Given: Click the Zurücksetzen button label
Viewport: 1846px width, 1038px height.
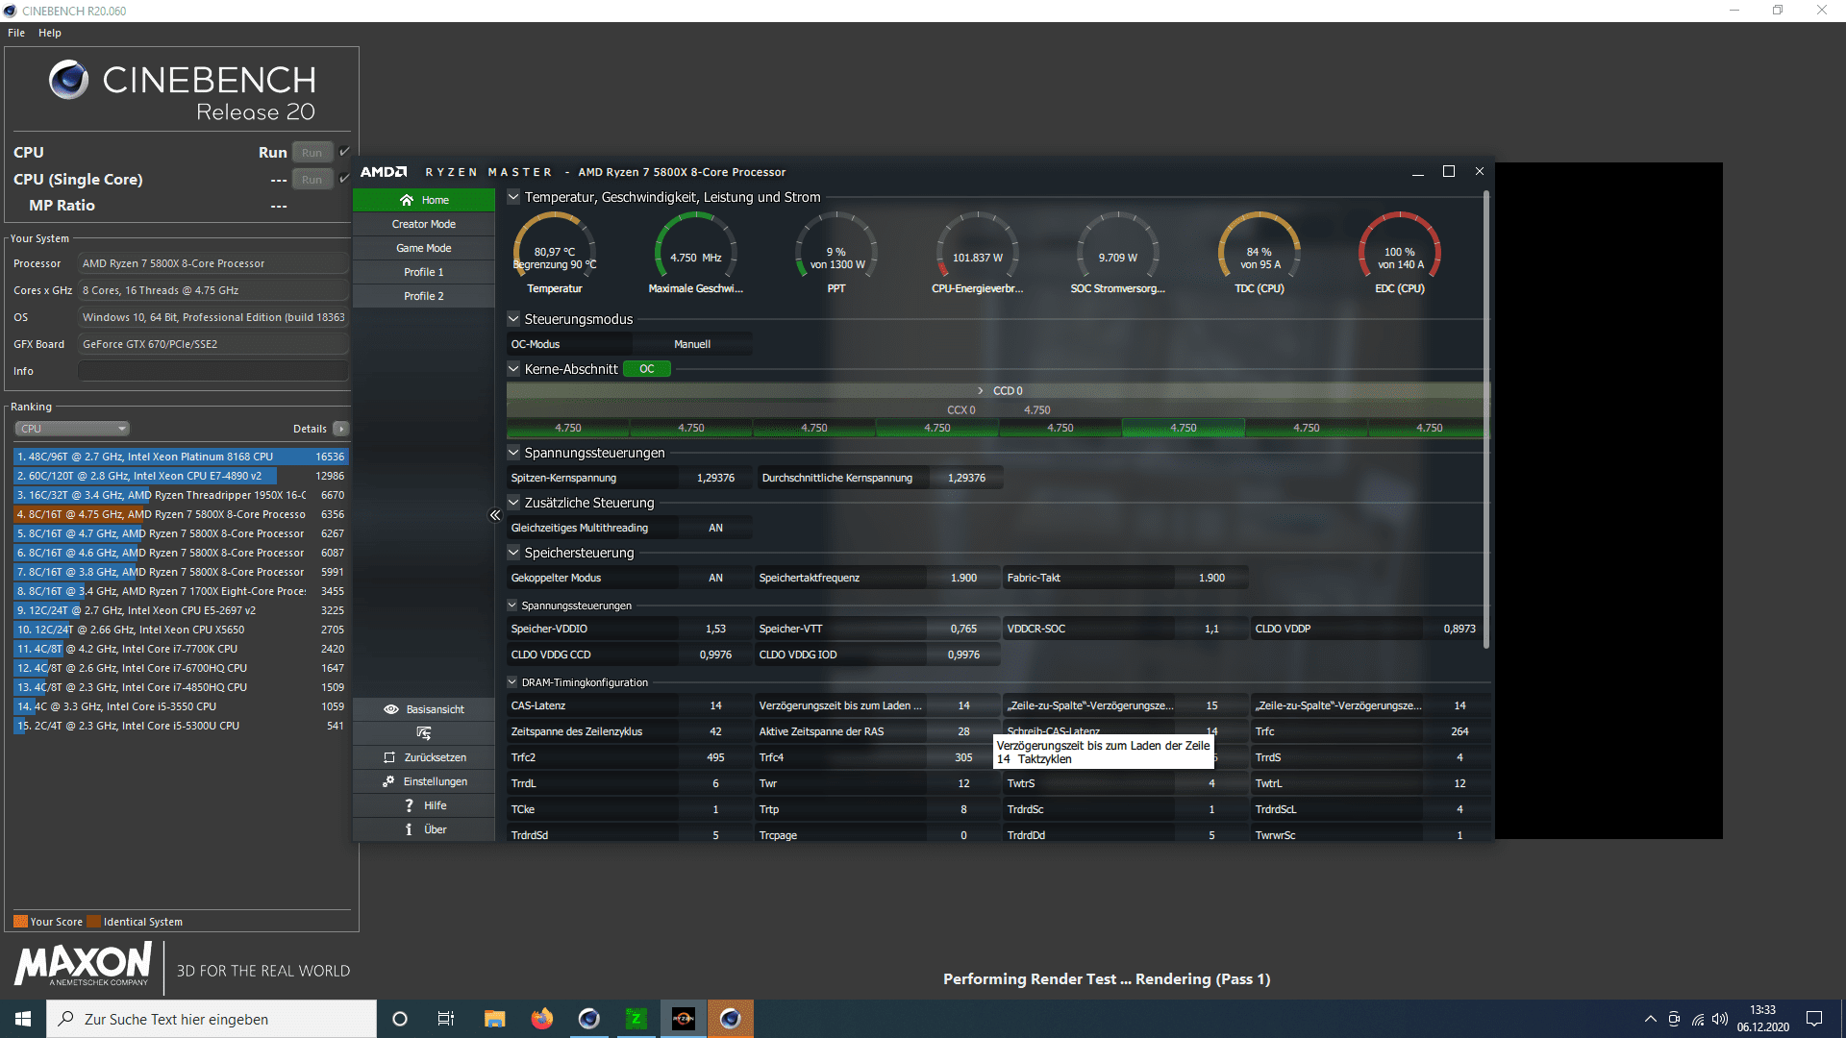Looking at the screenshot, I should 435,757.
